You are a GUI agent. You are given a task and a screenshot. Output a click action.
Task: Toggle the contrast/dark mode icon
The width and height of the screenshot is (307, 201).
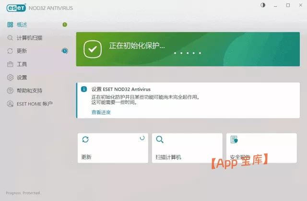pyautogui.click(x=263, y=5)
